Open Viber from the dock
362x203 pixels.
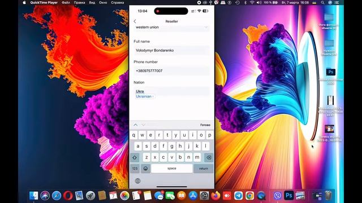[x=277, y=196]
